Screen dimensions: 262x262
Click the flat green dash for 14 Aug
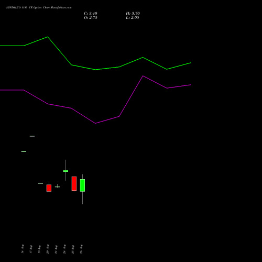24,151
